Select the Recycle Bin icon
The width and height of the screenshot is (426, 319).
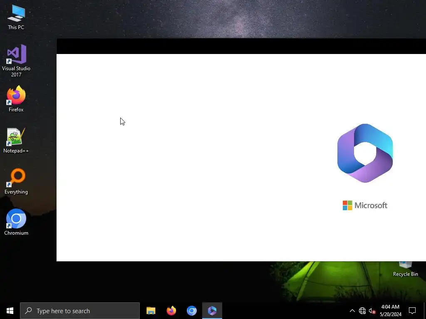405,270
